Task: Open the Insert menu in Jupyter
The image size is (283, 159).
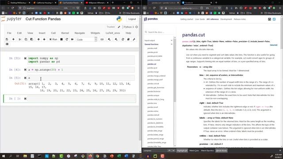Action: pyautogui.click(x=42, y=33)
